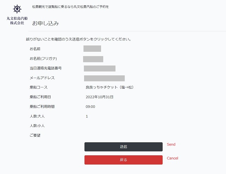Click the ship wheel logo icon
This screenshot has width=226, height=174.
pos(17,9)
